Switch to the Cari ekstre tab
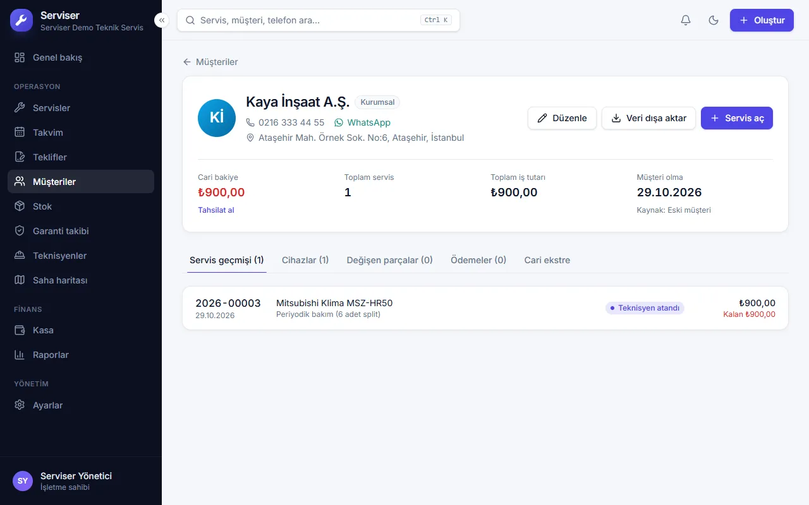The width and height of the screenshot is (809, 505). click(547, 260)
